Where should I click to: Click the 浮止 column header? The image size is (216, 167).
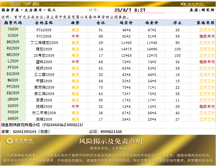[x=177, y=23]
